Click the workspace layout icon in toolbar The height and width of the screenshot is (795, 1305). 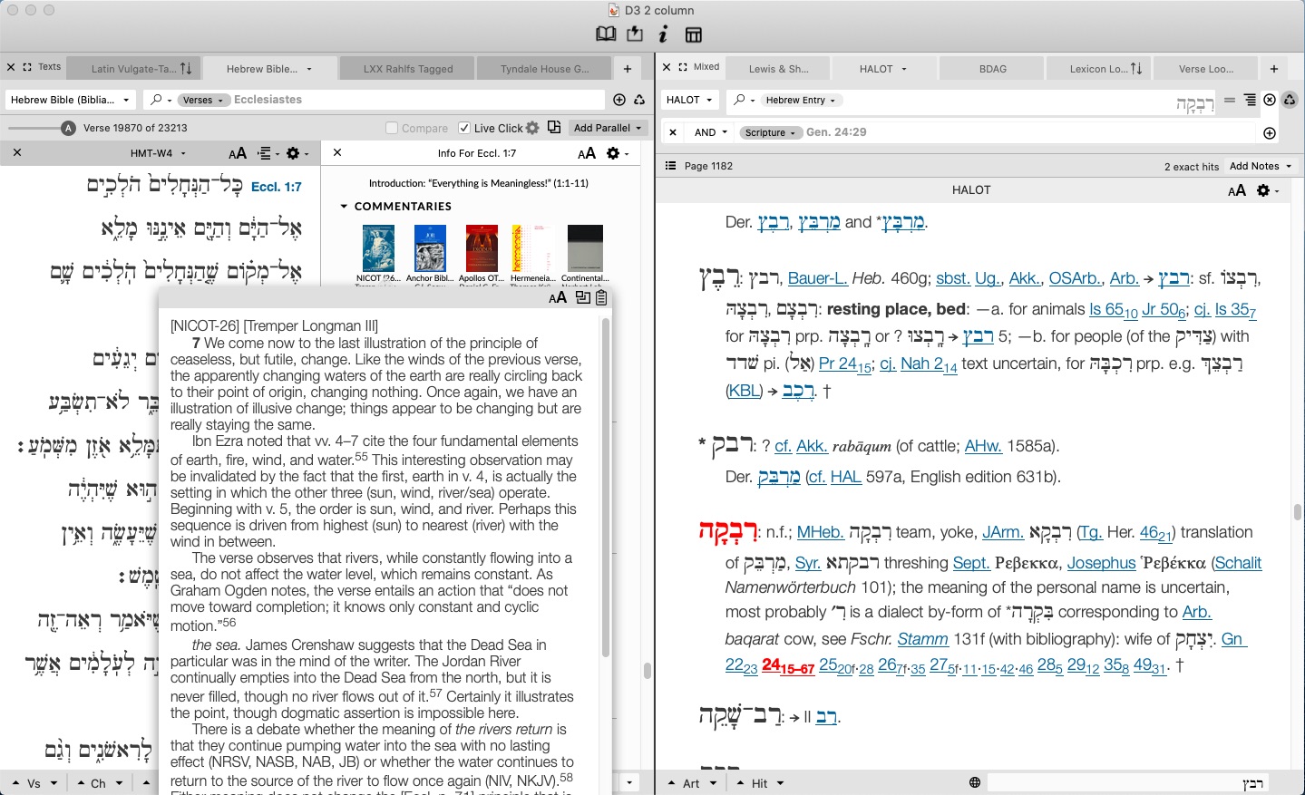tap(694, 34)
